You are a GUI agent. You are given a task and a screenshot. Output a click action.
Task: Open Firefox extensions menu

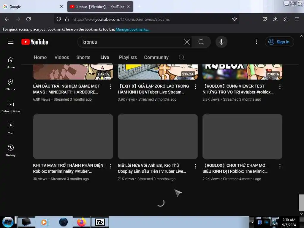coord(286,19)
